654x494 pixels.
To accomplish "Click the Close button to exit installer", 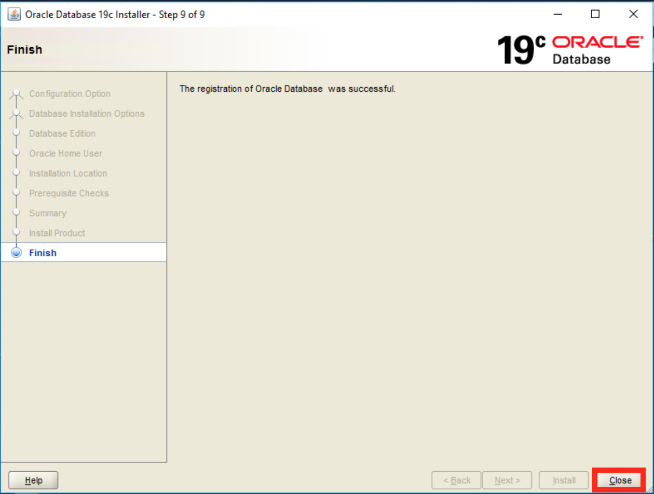I will pyautogui.click(x=620, y=480).
